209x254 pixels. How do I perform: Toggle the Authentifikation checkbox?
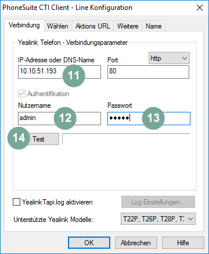21,94
